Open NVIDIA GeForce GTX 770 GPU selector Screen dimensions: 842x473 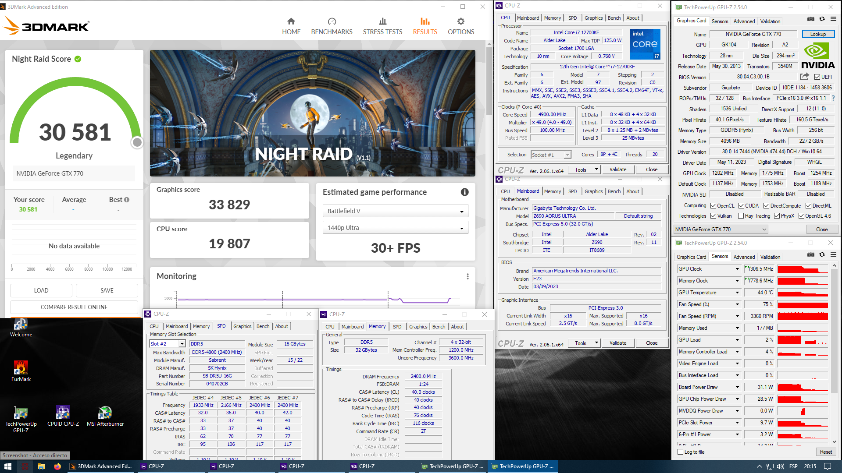pyautogui.click(x=721, y=229)
